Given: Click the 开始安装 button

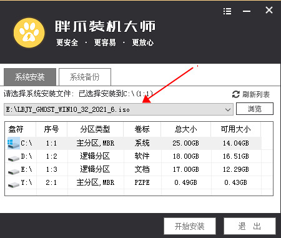Looking at the screenshot, I should tap(190, 226).
